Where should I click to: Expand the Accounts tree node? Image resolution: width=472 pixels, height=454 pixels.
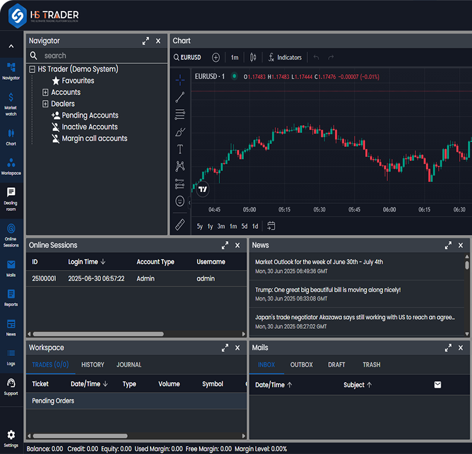point(45,92)
